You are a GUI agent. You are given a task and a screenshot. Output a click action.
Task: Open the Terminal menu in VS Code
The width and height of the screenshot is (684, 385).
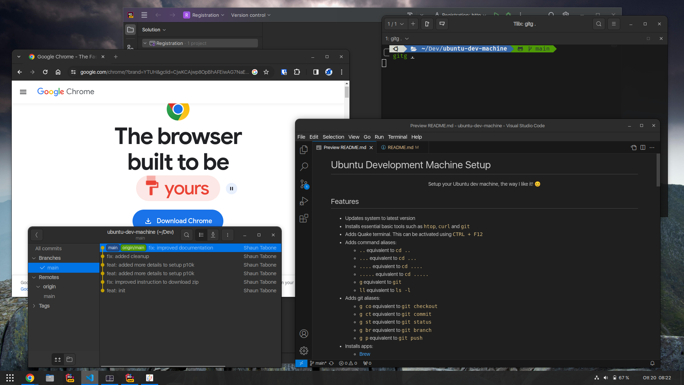[x=397, y=137]
